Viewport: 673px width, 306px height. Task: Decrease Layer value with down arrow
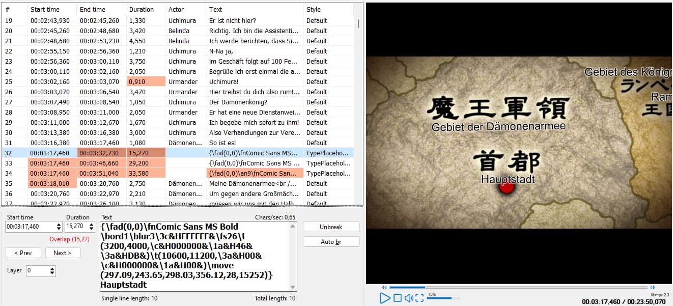[52, 273]
